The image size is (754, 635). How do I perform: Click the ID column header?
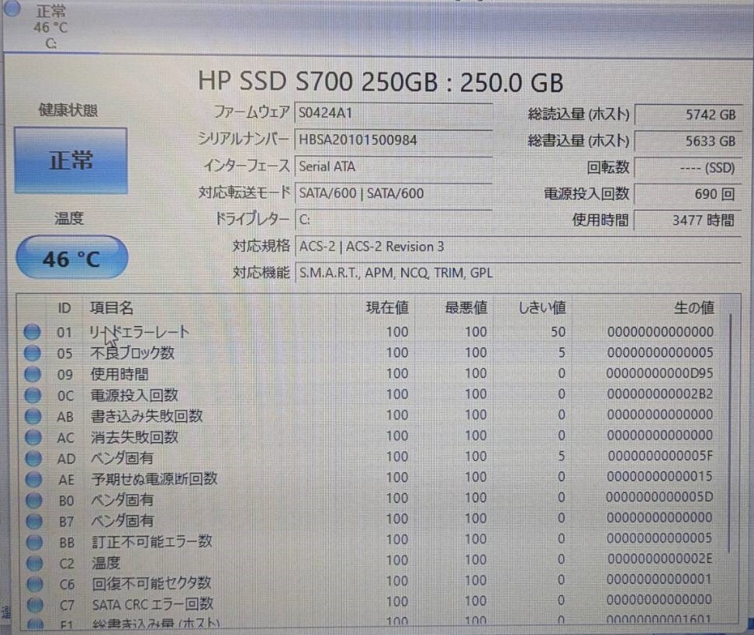64,308
